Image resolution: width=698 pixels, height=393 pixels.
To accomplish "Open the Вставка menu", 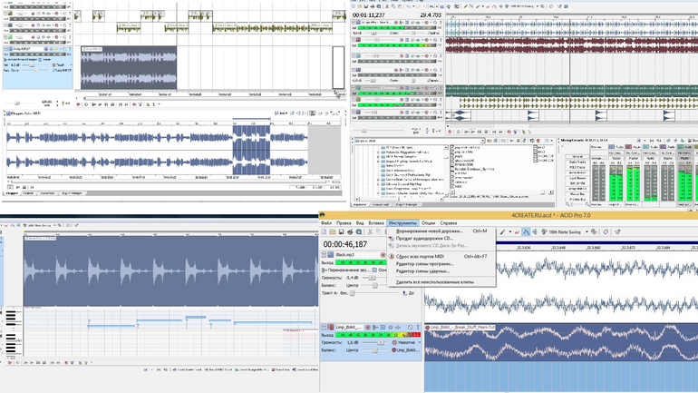I will [x=375, y=222].
